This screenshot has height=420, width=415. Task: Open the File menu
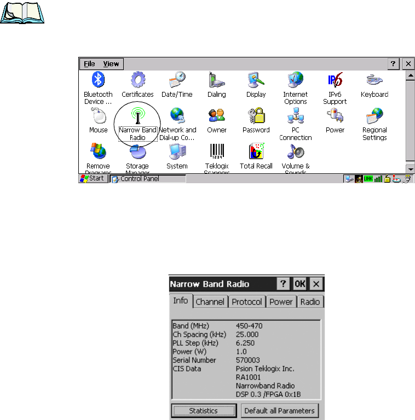click(89, 64)
